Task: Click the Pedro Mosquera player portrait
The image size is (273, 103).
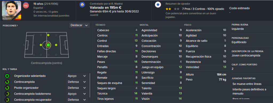Action: 11,11
